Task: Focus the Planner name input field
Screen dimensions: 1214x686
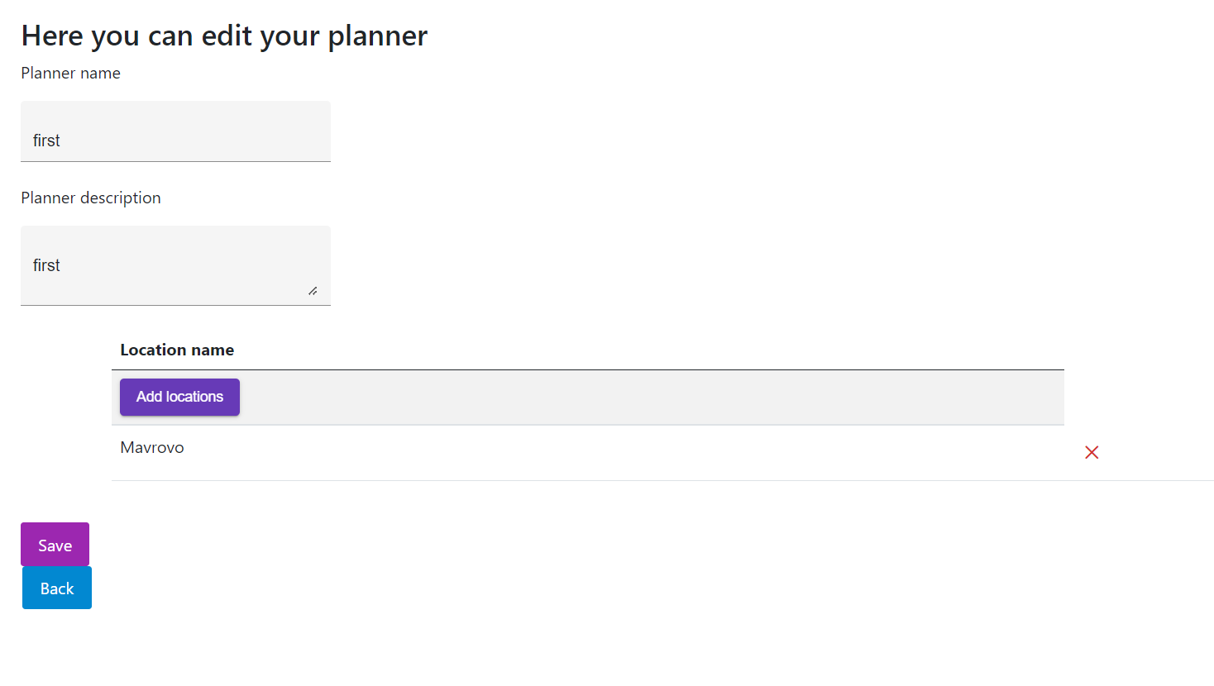Action: coord(175,132)
